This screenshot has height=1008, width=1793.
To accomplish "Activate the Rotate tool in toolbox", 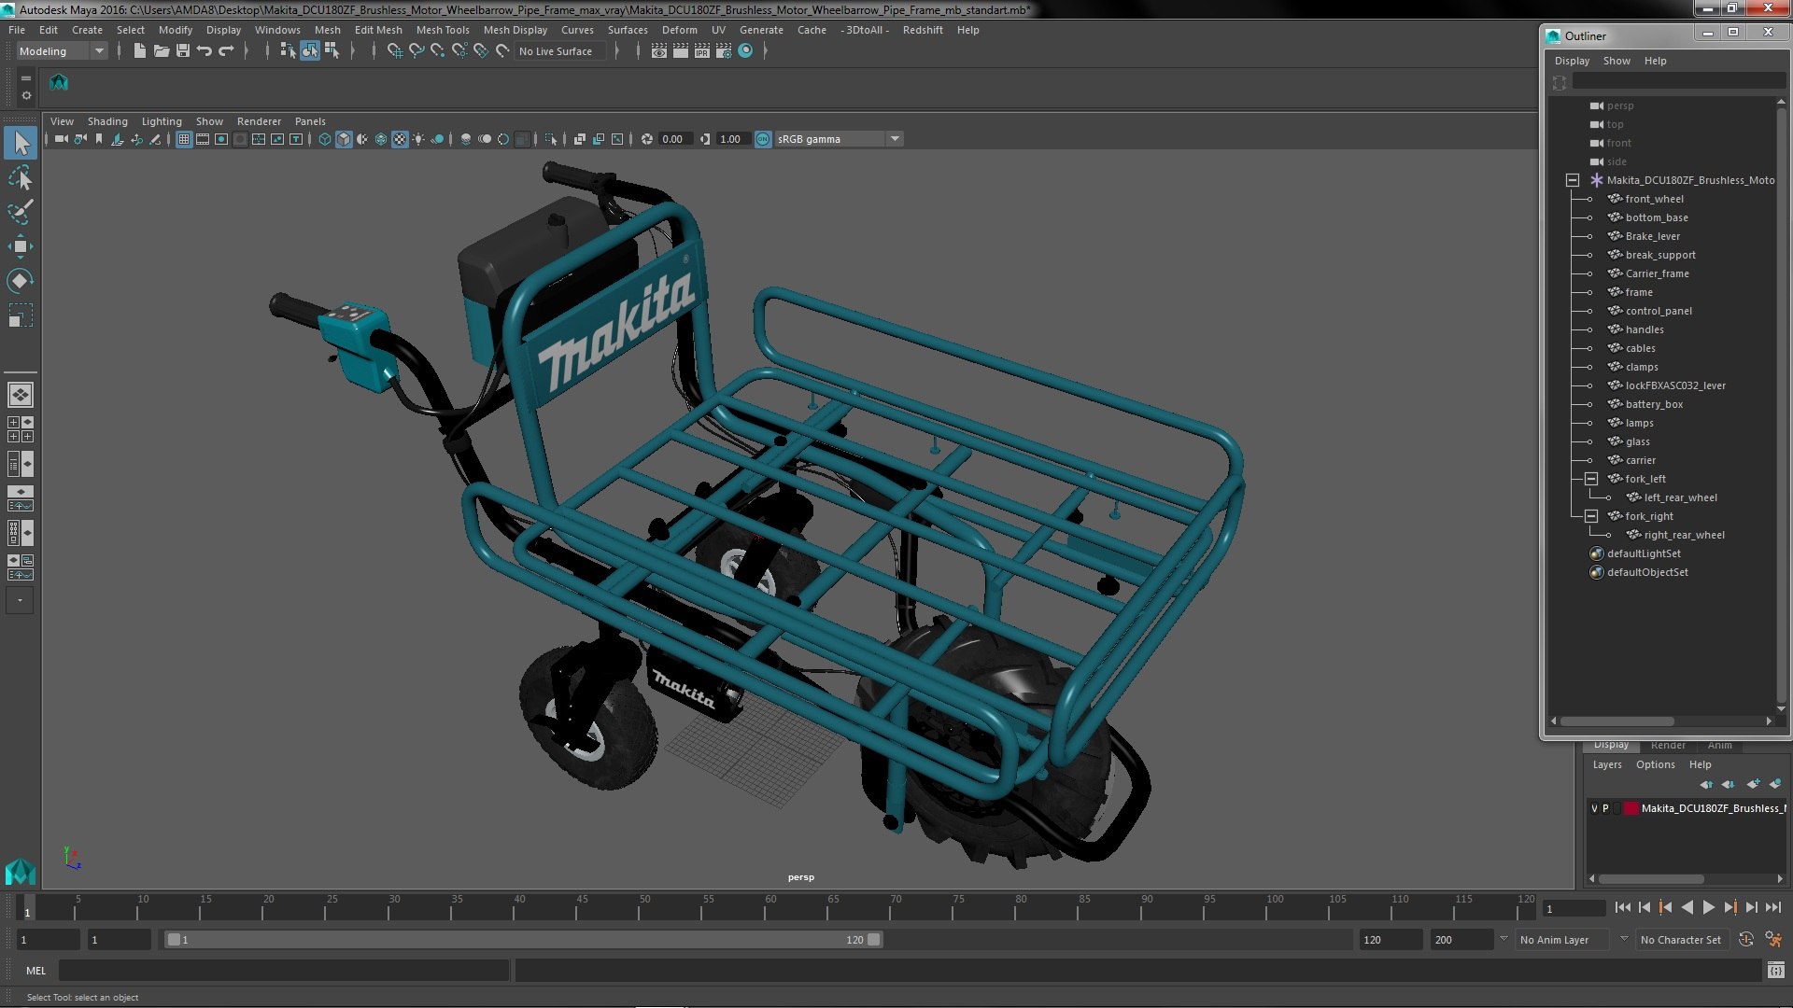I will 20,281.
